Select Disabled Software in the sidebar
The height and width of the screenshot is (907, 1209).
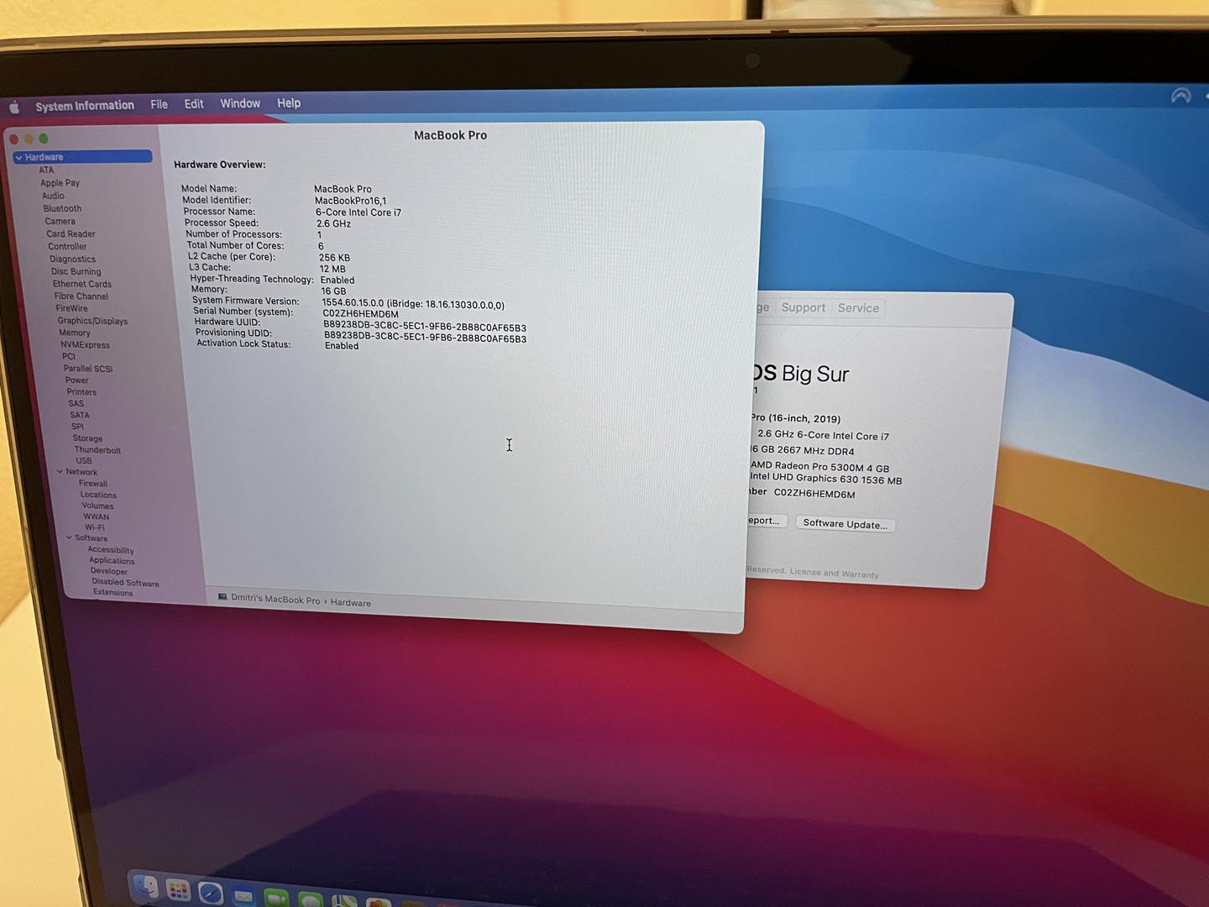click(x=125, y=582)
